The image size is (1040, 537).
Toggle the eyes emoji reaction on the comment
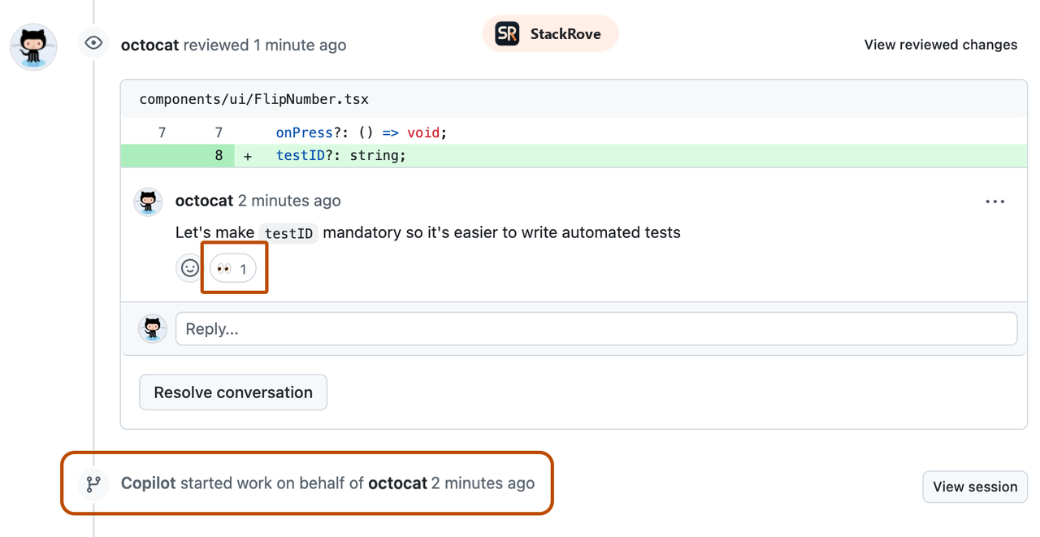[233, 267]
